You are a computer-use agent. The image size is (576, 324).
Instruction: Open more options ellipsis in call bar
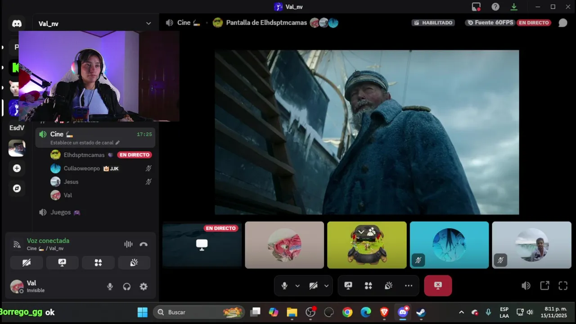click(409, 286)
